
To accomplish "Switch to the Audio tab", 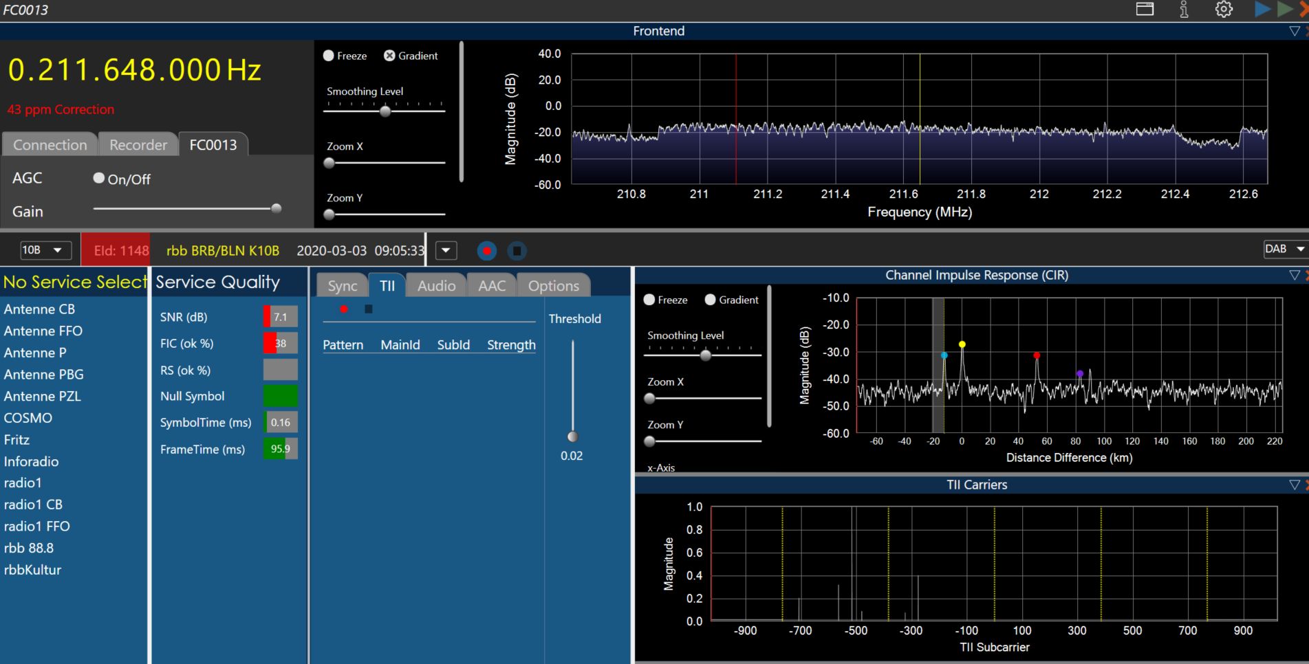I will click(x=436, y=286).
